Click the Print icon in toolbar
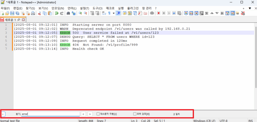The height and width of the screenshot is (122, 257). [33, 13]
